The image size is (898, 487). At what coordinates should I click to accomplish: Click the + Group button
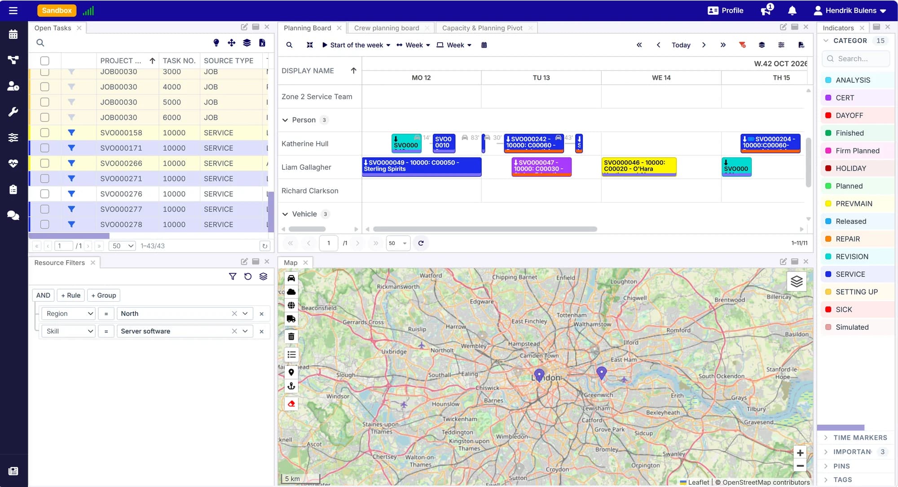coord(104,295)
